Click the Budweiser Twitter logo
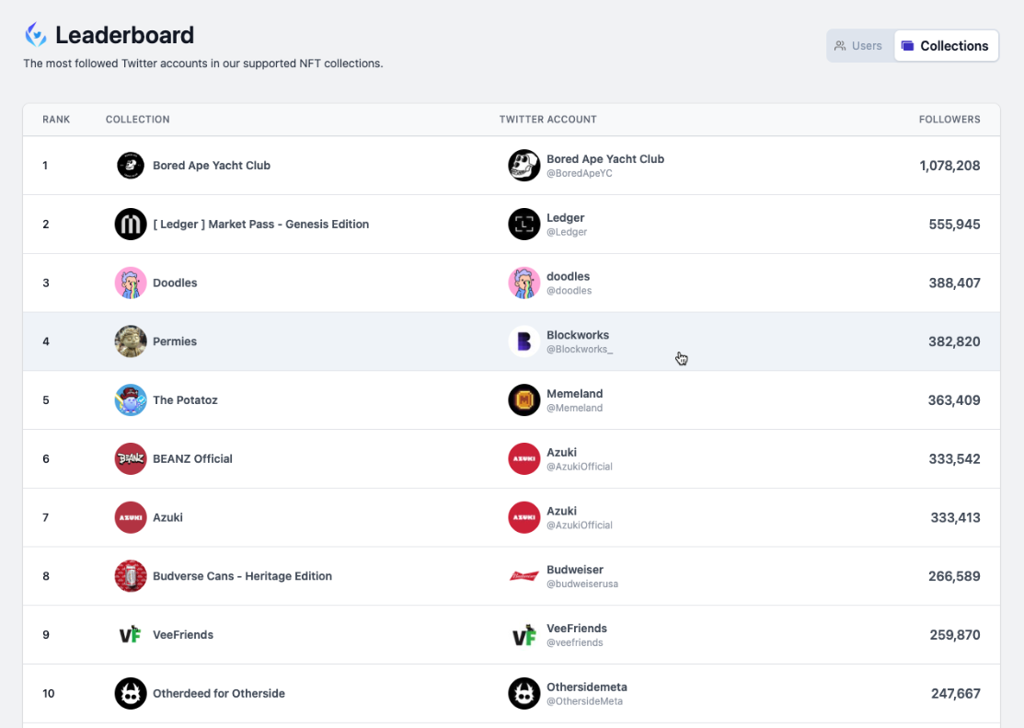 pos(524,576)
